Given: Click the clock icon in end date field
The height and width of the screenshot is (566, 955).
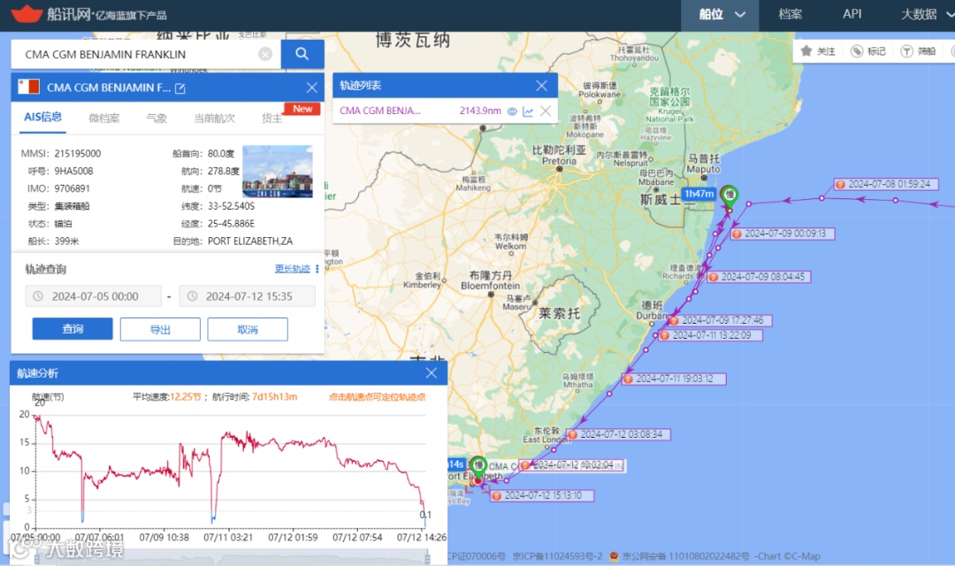Looking at the screenshot, I should 192,296.
